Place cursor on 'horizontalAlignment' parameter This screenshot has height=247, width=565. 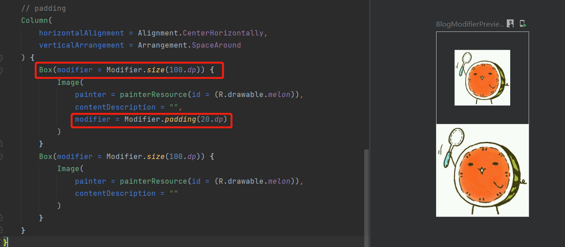coord(81,33)
